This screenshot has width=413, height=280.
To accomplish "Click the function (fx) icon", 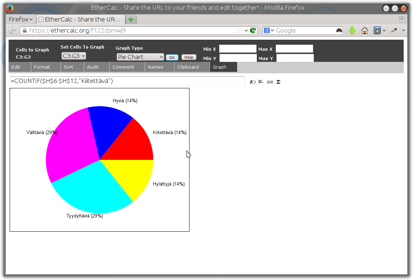I will [253, 82].
